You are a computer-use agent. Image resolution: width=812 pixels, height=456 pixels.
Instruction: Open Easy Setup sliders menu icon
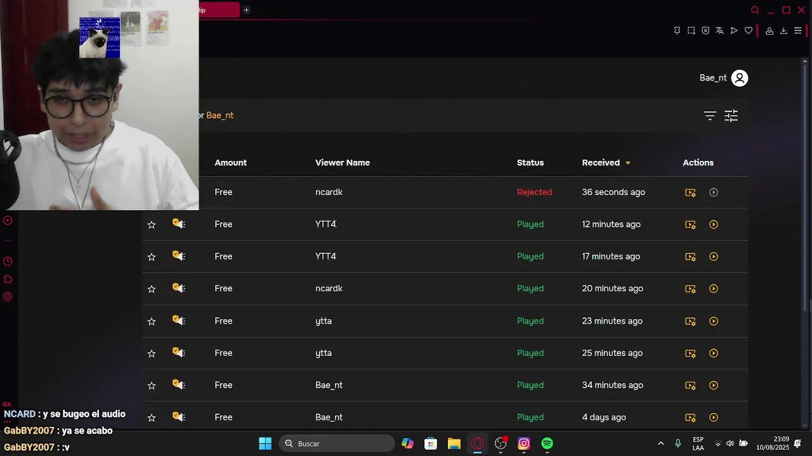point(798,30)
